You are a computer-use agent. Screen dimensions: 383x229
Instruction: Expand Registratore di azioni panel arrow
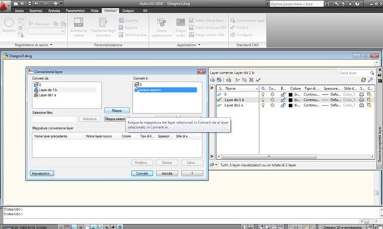tap(51, 45)
